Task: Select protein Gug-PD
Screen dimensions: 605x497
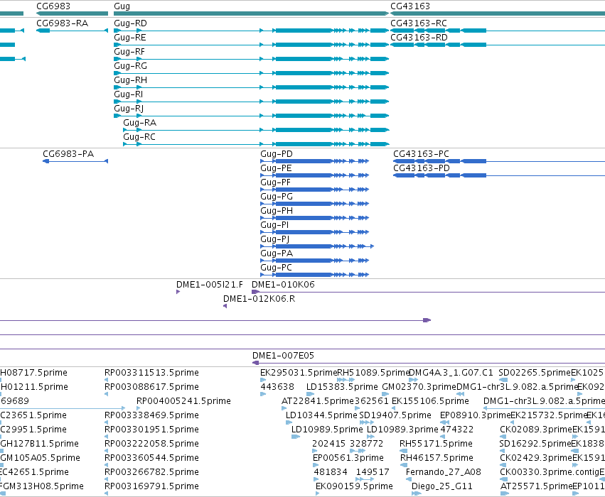Action: [x=277, y=154]
